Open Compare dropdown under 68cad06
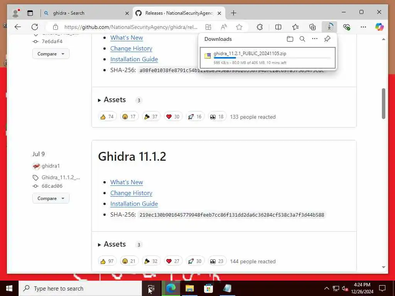The height and width of the screenshot is (296, 395). click(51, 198)
